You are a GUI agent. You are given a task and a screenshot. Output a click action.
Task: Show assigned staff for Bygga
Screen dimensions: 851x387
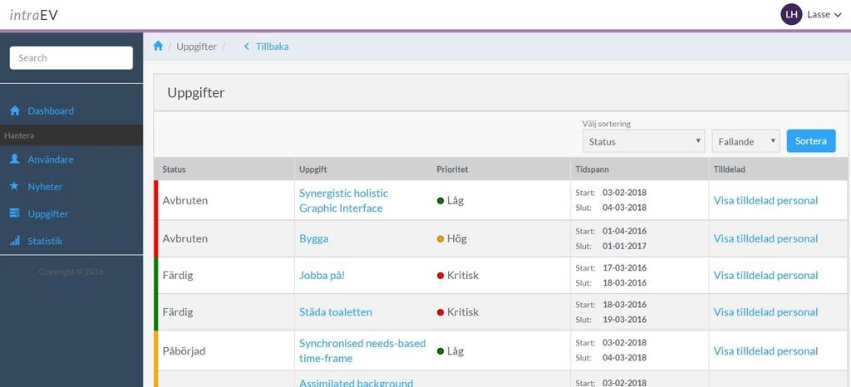(x=765, y=238)
